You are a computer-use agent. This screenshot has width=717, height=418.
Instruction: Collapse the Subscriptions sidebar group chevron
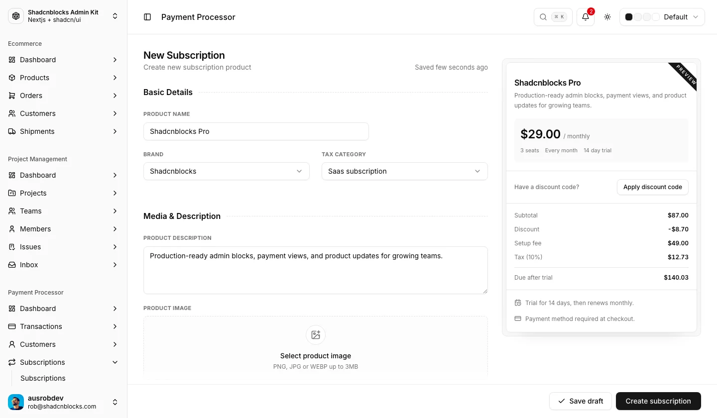click(115, 362)
